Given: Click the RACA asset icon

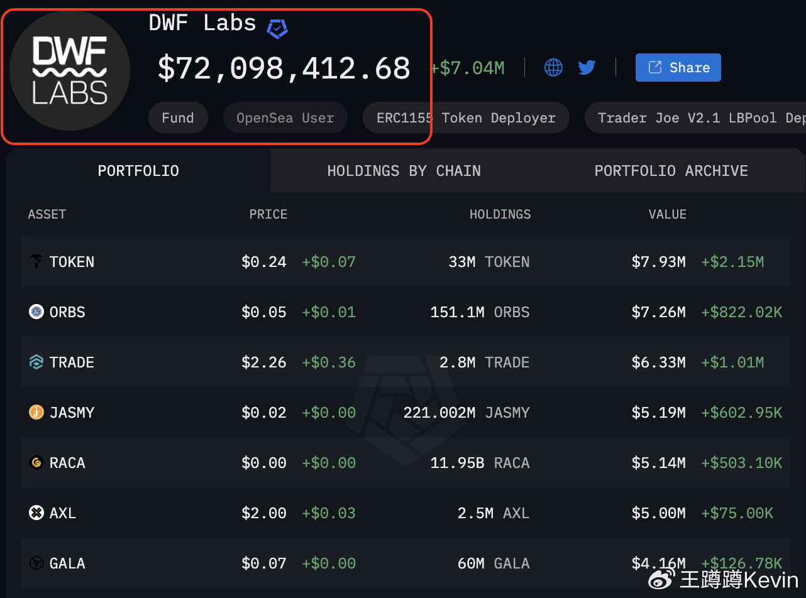Looking at the screenshot, I should 36,462.
